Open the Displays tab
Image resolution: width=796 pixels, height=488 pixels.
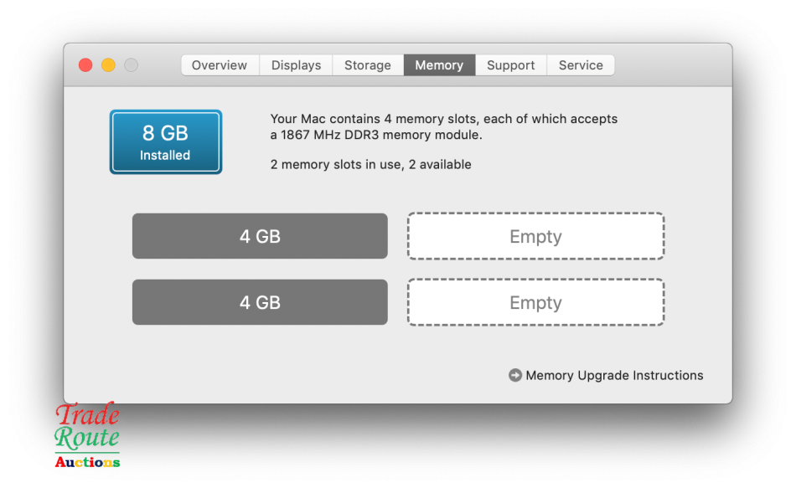point(296,65)
